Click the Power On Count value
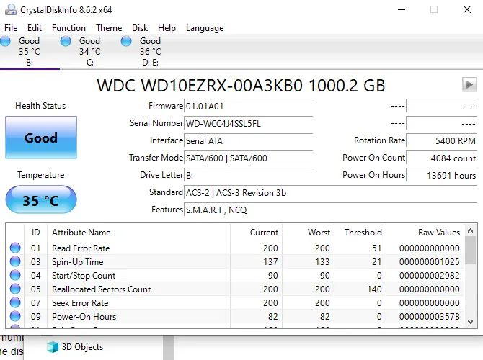Image resolution: width=483 pixels, height=360 pixels. click(x=442, y=158)
